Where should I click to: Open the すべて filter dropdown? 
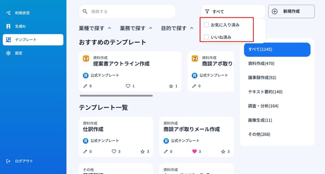click(x=233, y=11)
